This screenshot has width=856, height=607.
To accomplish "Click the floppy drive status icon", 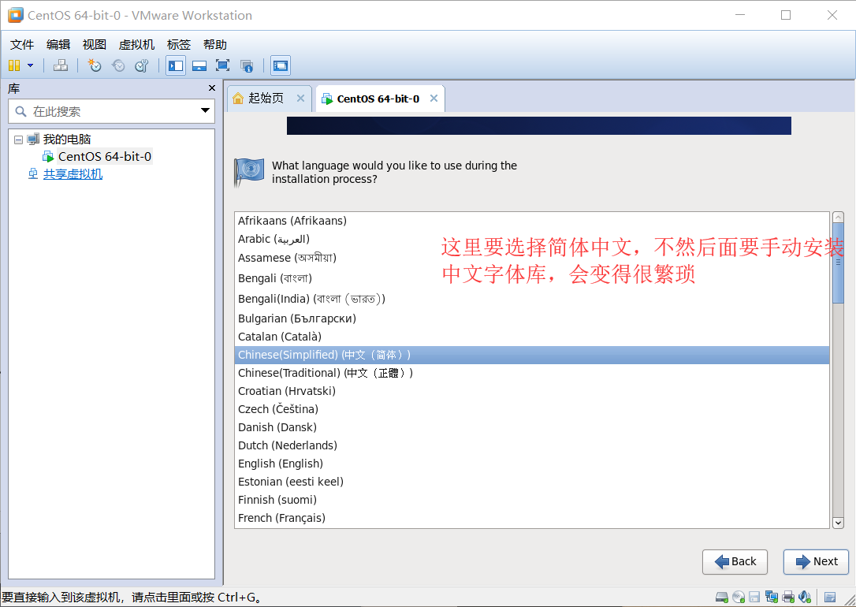I will pyautogui.click(x=754, y=598).
